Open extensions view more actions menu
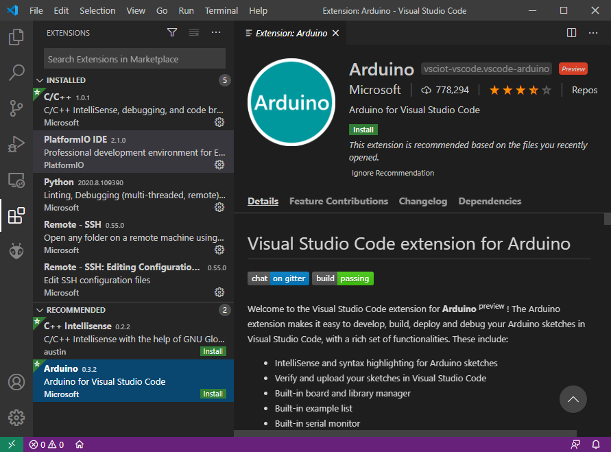 click(216, 32)
